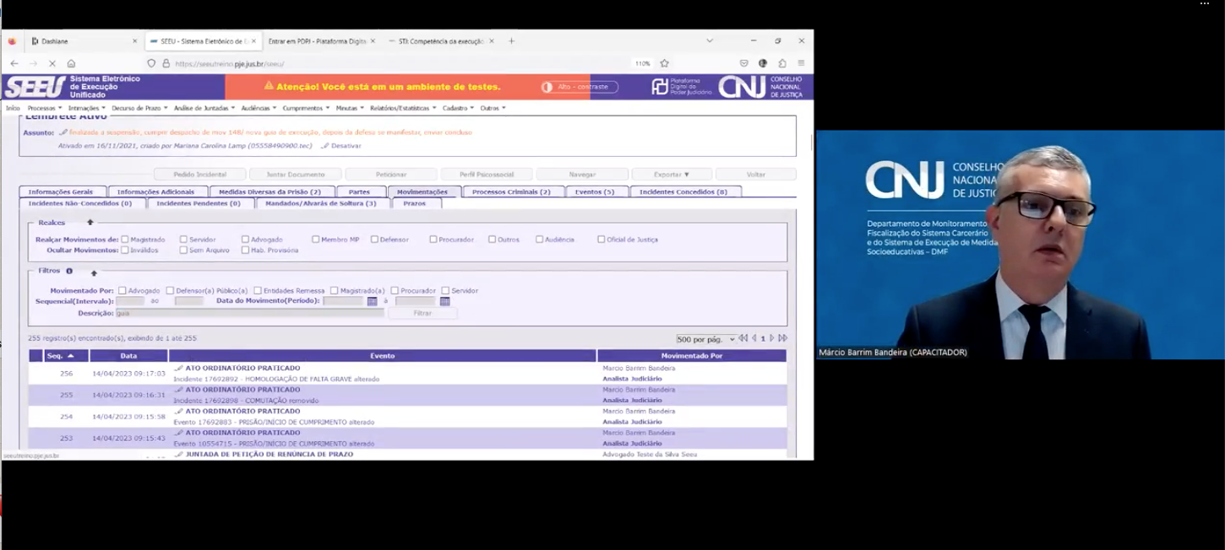Click the site lock security icon

click(x=166, y=63)
